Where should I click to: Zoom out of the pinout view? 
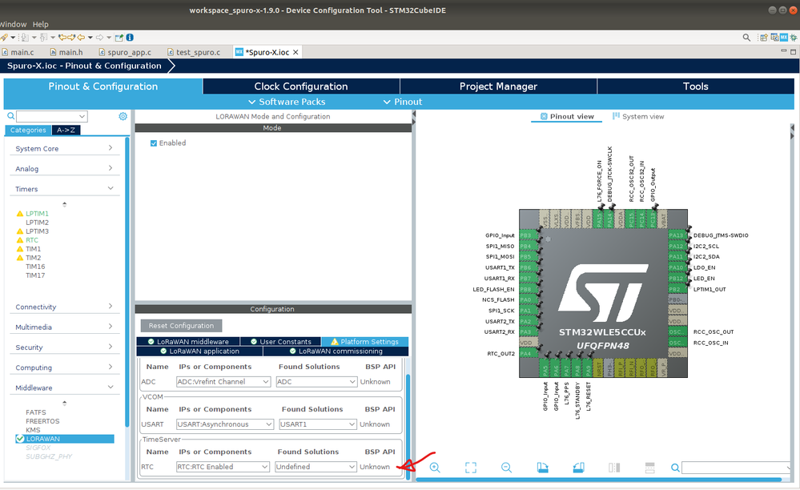tap(506, 467)
